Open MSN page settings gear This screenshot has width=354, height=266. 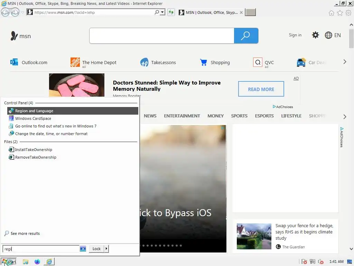(315, 35)
